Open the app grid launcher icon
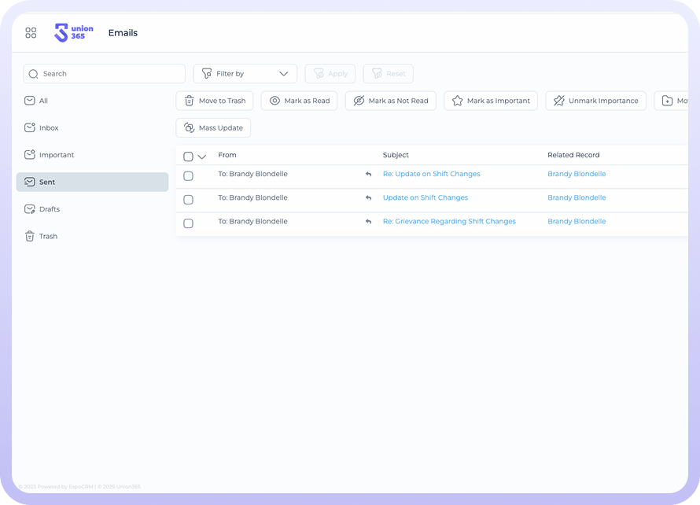Screen dimensions: 700x505 pyautogui.click(x=31, y=33)
